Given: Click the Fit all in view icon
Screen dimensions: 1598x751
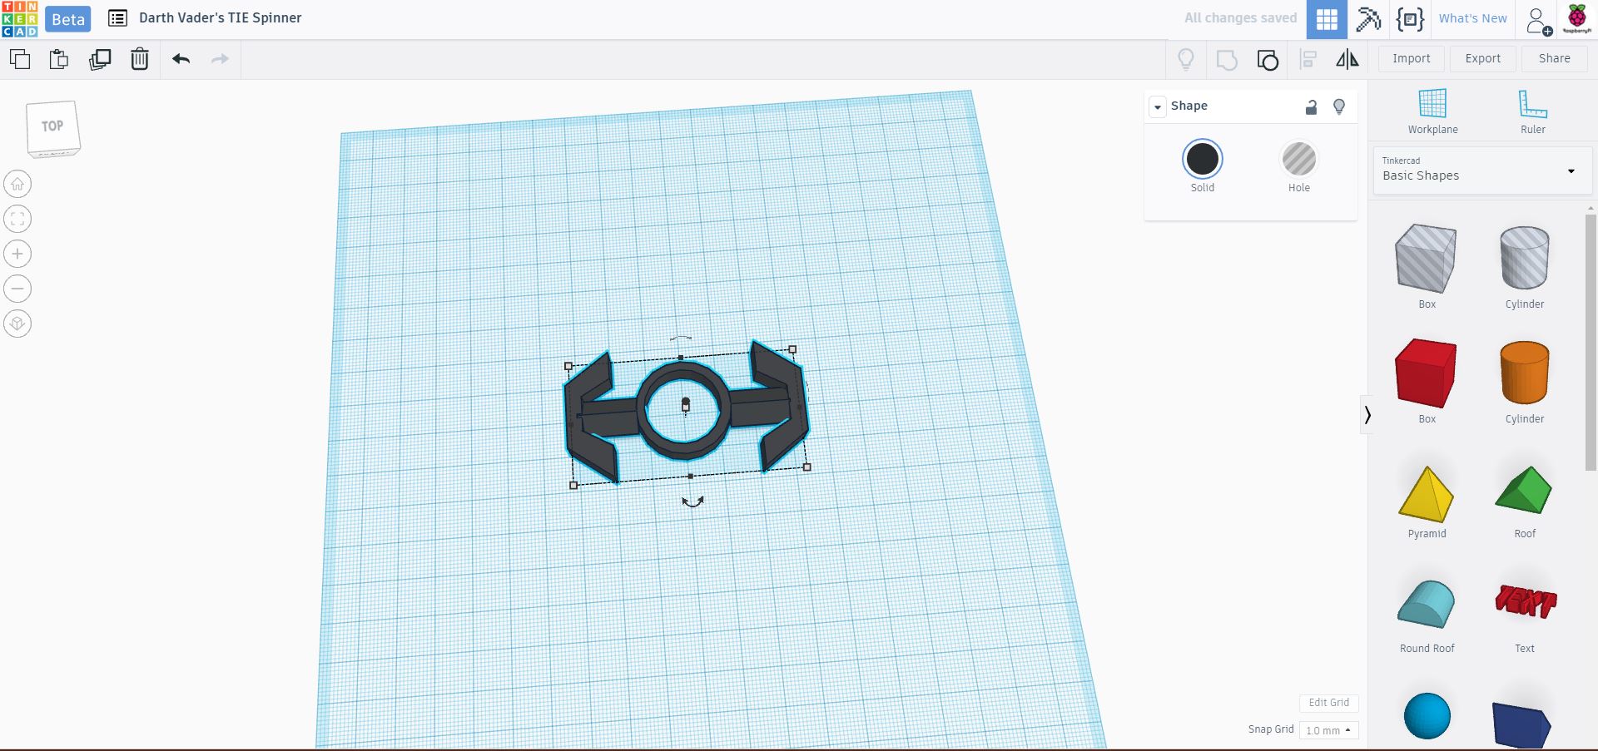Looking at the screenshot, I should tap(17, 219).
